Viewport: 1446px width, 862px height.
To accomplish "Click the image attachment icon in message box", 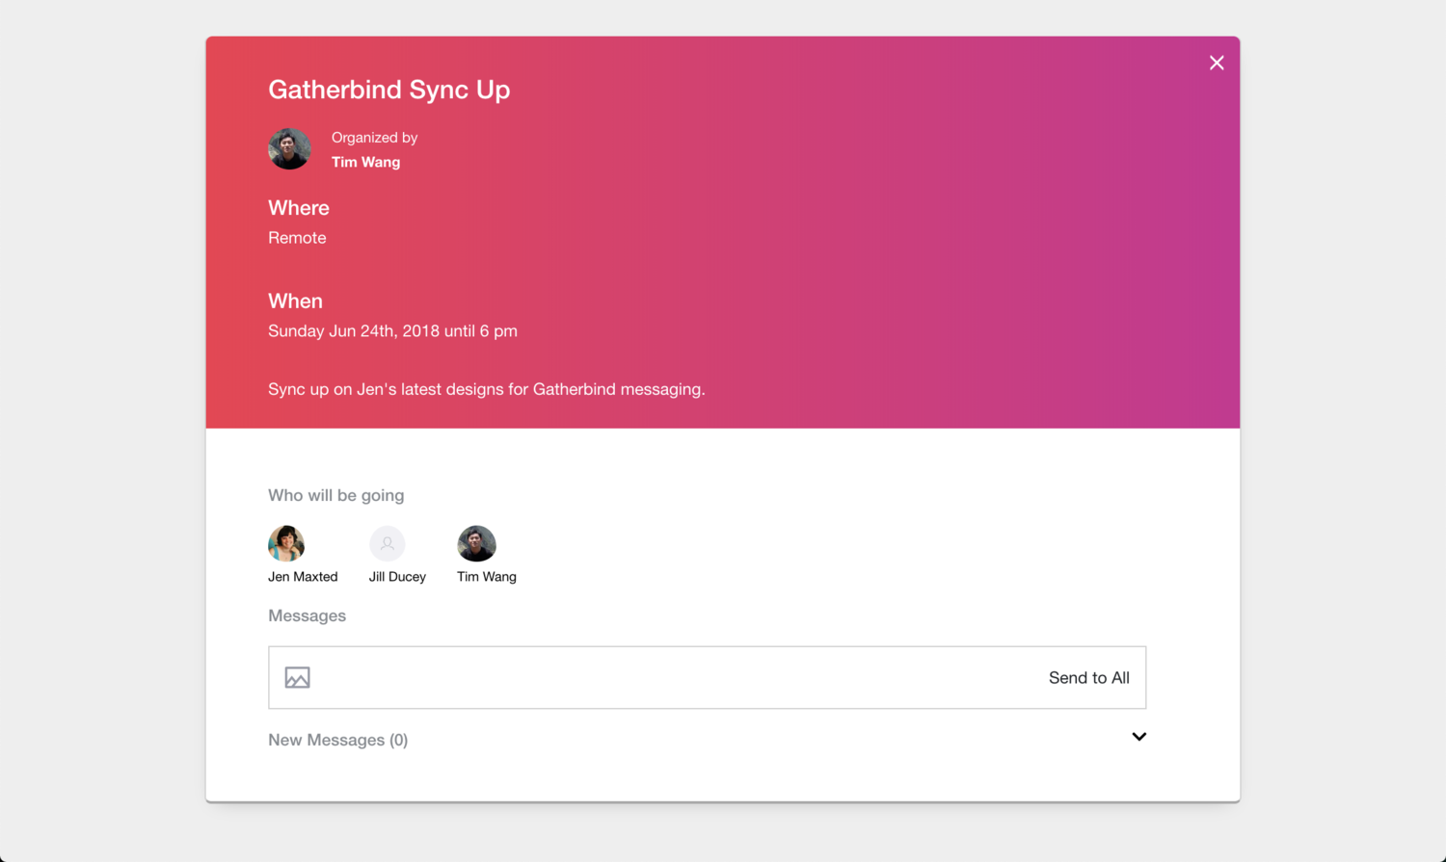I will coord(297,678).
